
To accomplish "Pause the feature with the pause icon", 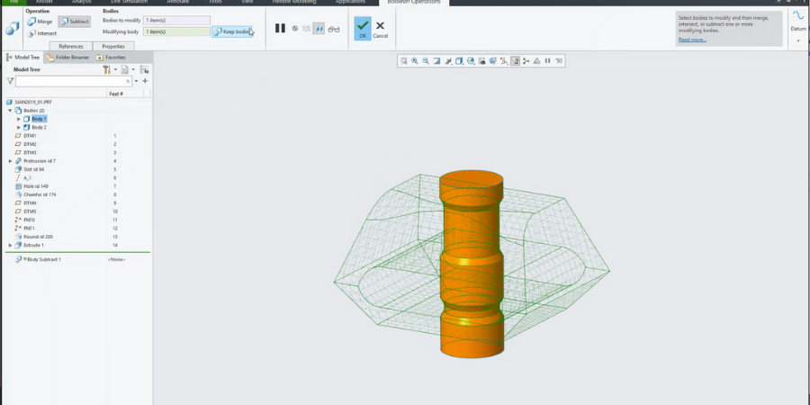I will point(280,29).
